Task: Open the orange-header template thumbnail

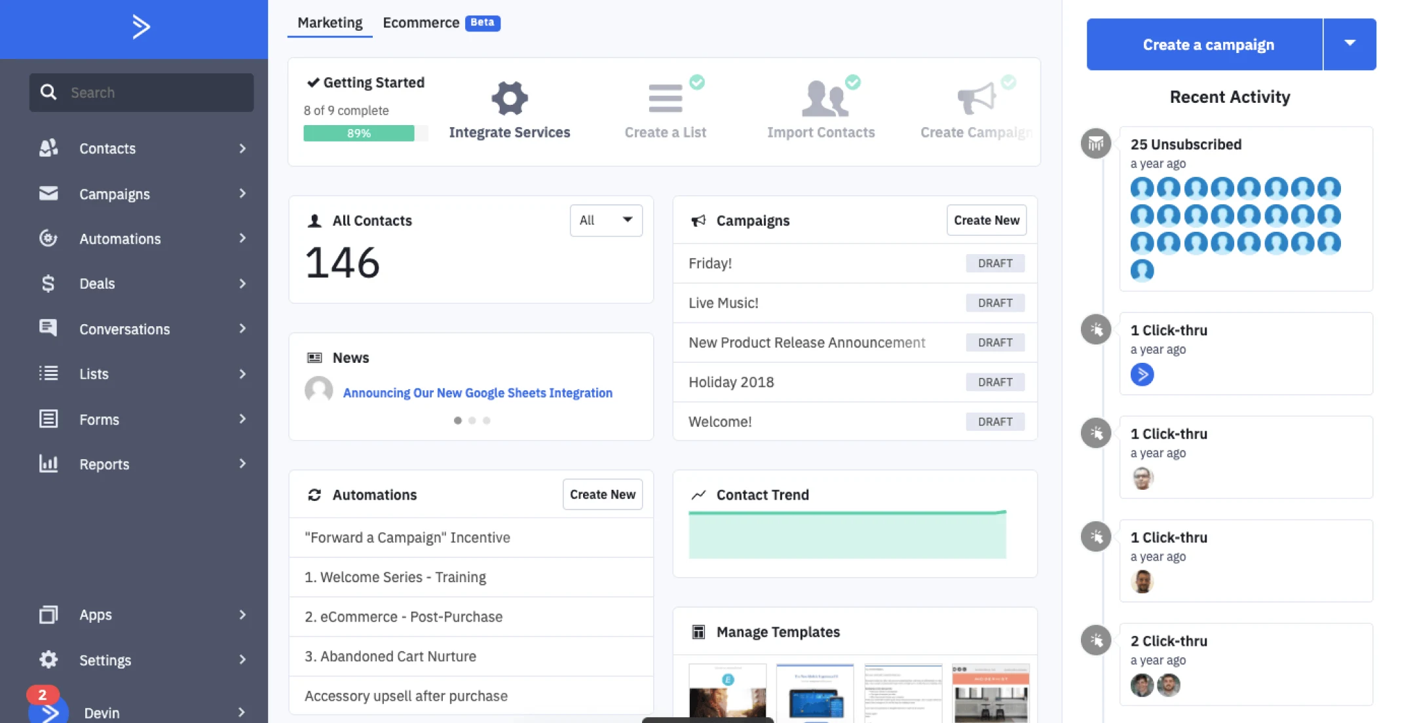Action: pyautogui.click(x=990, y=693)
